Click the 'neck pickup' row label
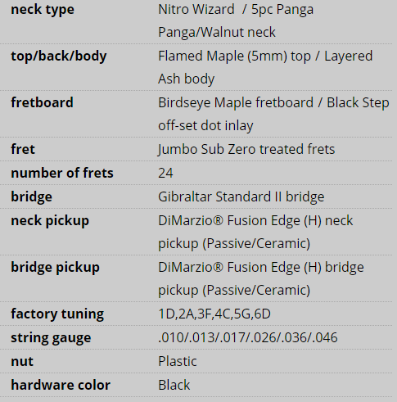The image size is (397, 402). point(50,221)
